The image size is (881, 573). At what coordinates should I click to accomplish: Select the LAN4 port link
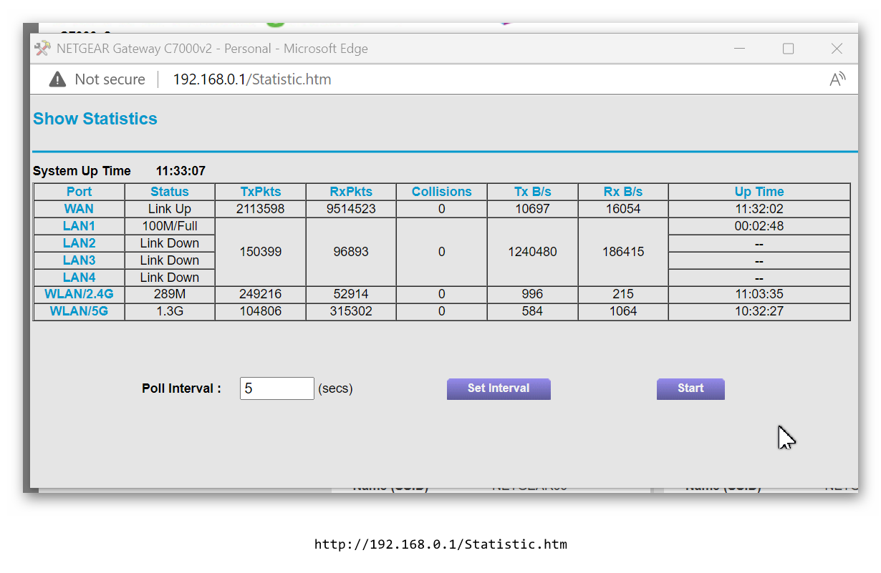79,277
